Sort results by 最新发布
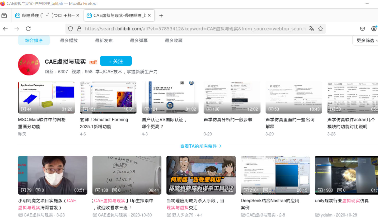Screen dimensions: 378x219 [104, 40]
